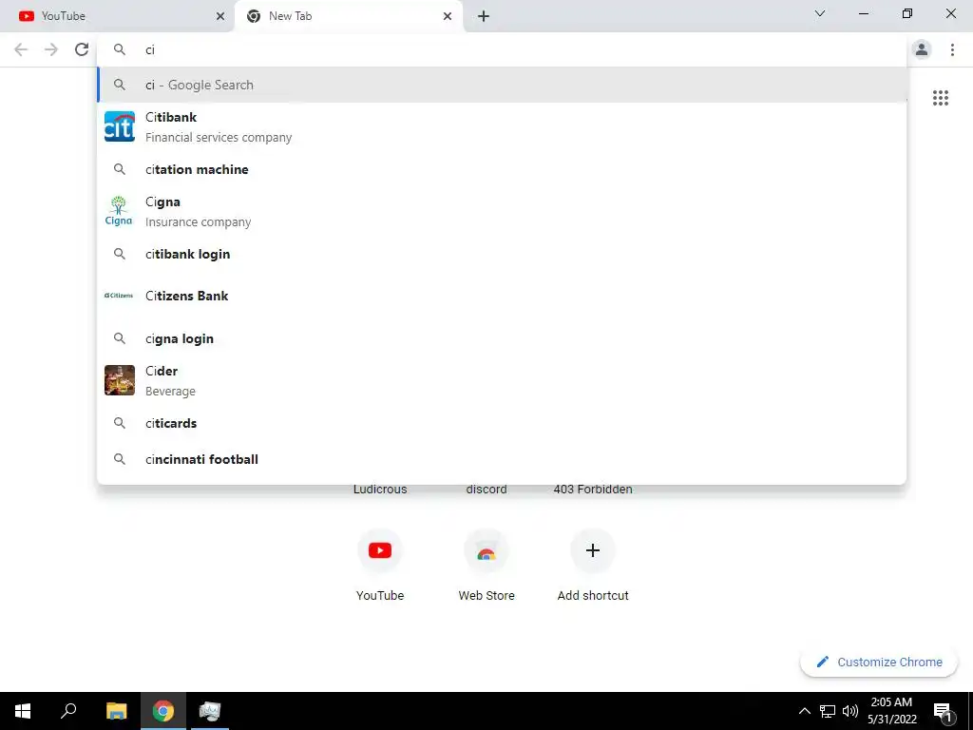The image size is (973, 730).
Task: Open a new tab with the plus button
Action: [x=484, y=16]
